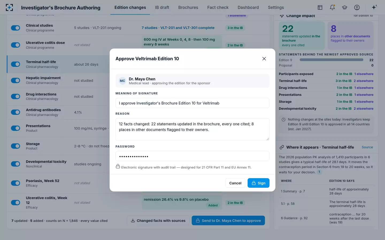Image resolution: width=385 pixels, height=240 pixels.
Task: Open the notifications bell
Action: pyautogui.click(x=332, y=7)
